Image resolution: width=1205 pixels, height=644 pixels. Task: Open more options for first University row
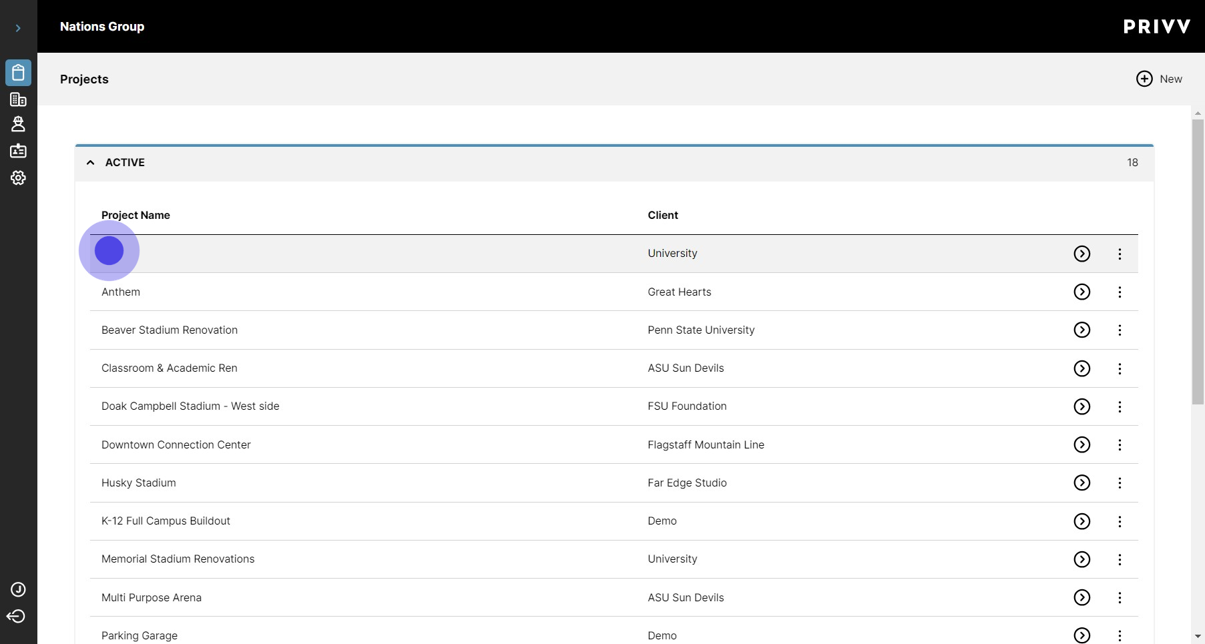click(x=1120, y=254)
